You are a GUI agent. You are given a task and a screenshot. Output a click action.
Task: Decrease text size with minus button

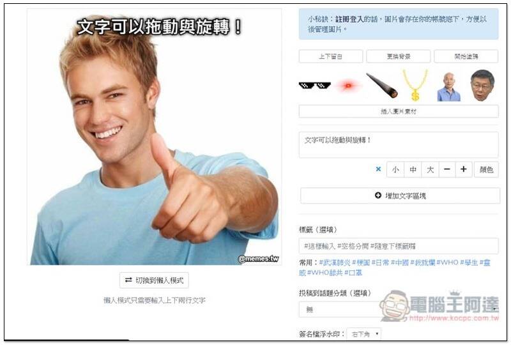point(446,169)
